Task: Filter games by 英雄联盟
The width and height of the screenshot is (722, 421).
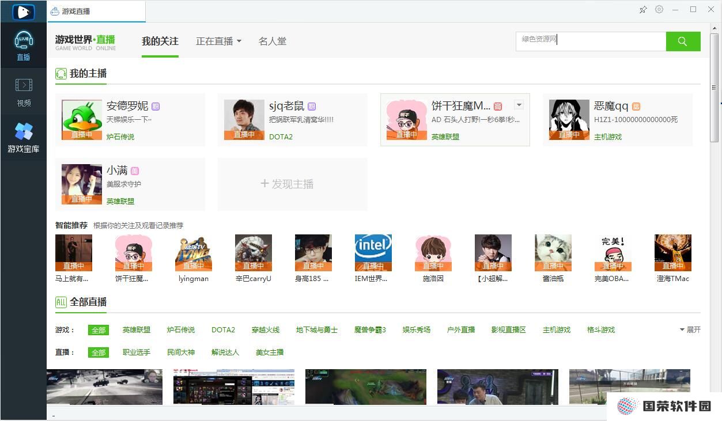Action: [137, 330]
